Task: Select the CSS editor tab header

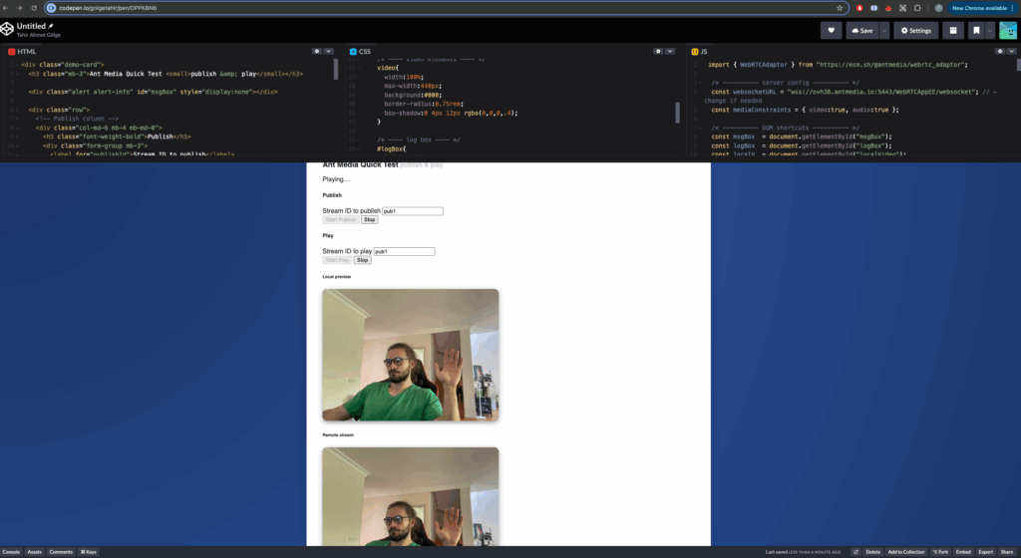Action: tap(360, 52)
